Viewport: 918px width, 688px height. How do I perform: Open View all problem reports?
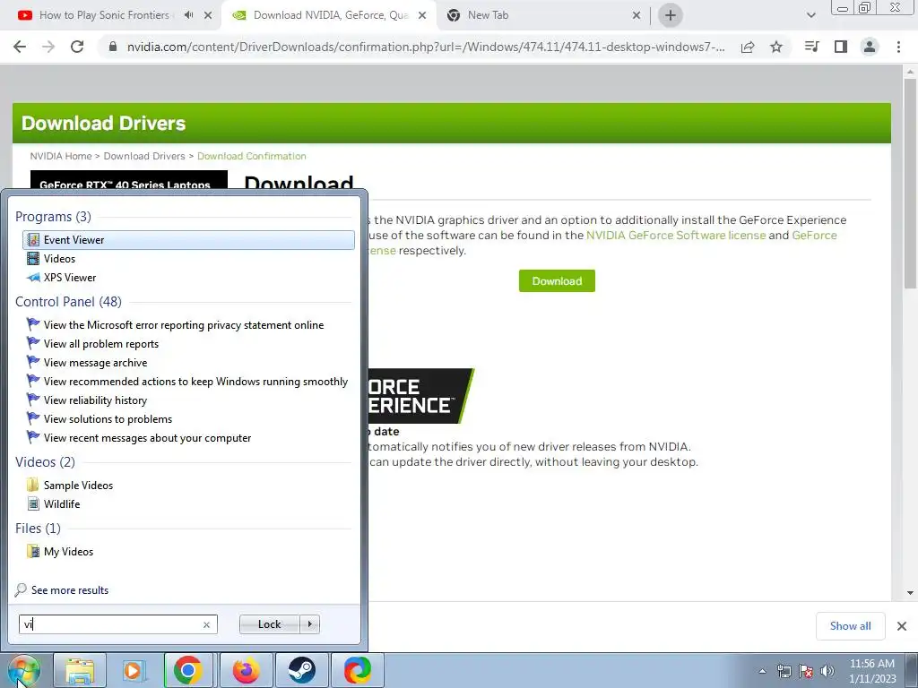coord(92,343)
